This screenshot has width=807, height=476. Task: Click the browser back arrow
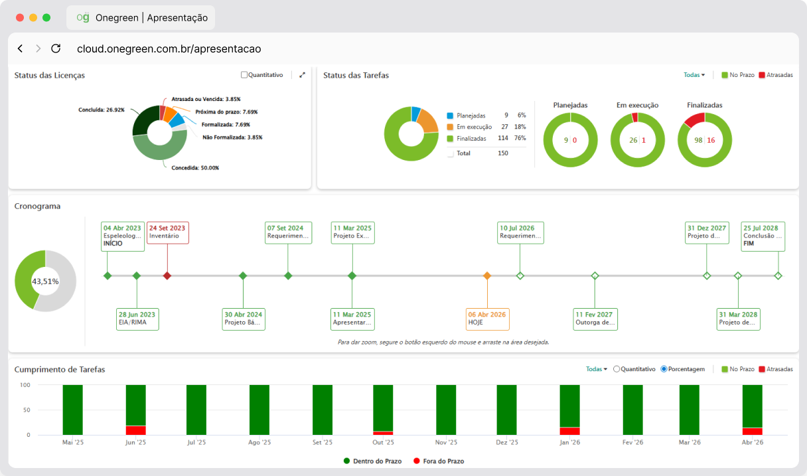click(x=20, y=48)
